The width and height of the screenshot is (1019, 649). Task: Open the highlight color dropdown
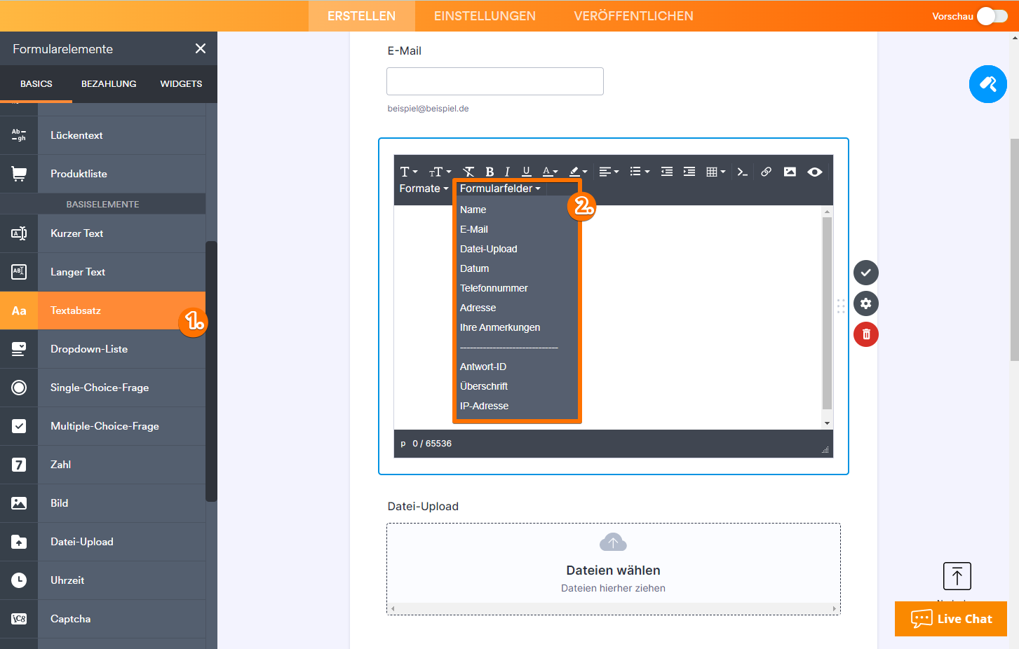[578, 172]
